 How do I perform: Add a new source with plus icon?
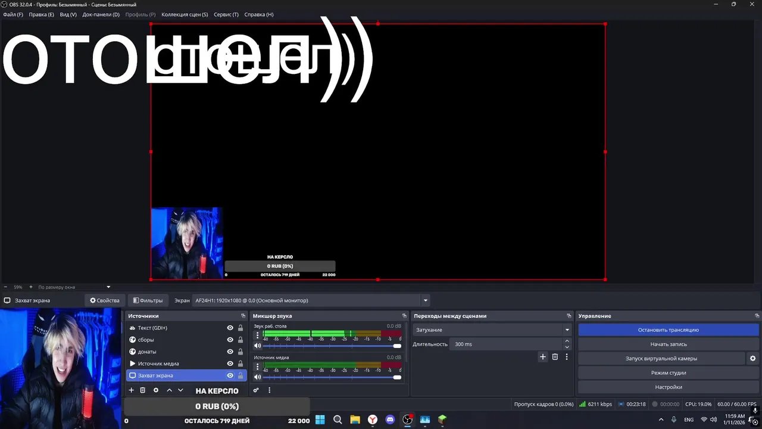(x=132, y=390)
